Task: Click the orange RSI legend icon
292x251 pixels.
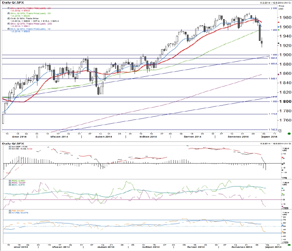Action: pos(10,211)
